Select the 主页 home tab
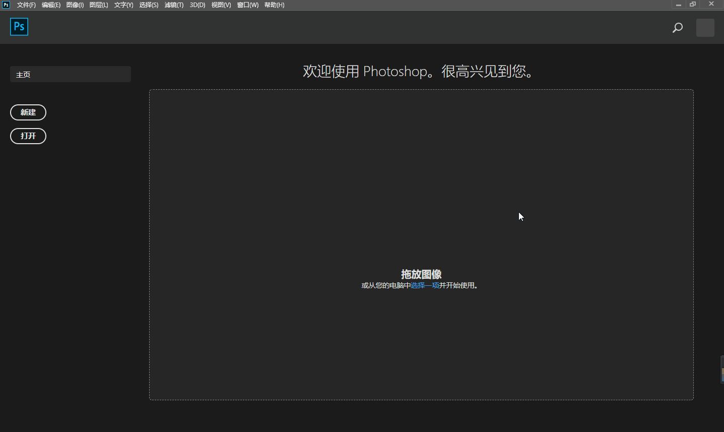Screen dimensions: 724x432 point(71,74)
